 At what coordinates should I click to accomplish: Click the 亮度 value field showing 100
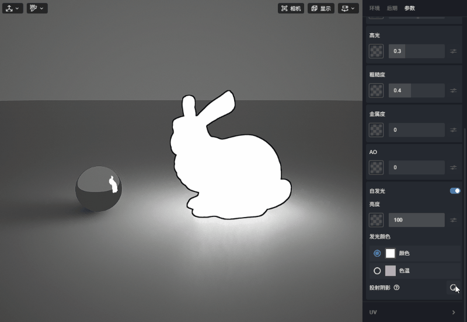[x=416, y=220]
